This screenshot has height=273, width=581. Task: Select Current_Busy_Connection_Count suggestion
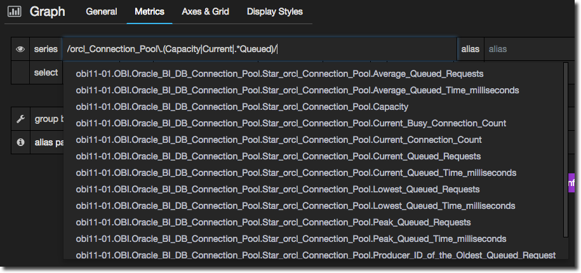291,123
